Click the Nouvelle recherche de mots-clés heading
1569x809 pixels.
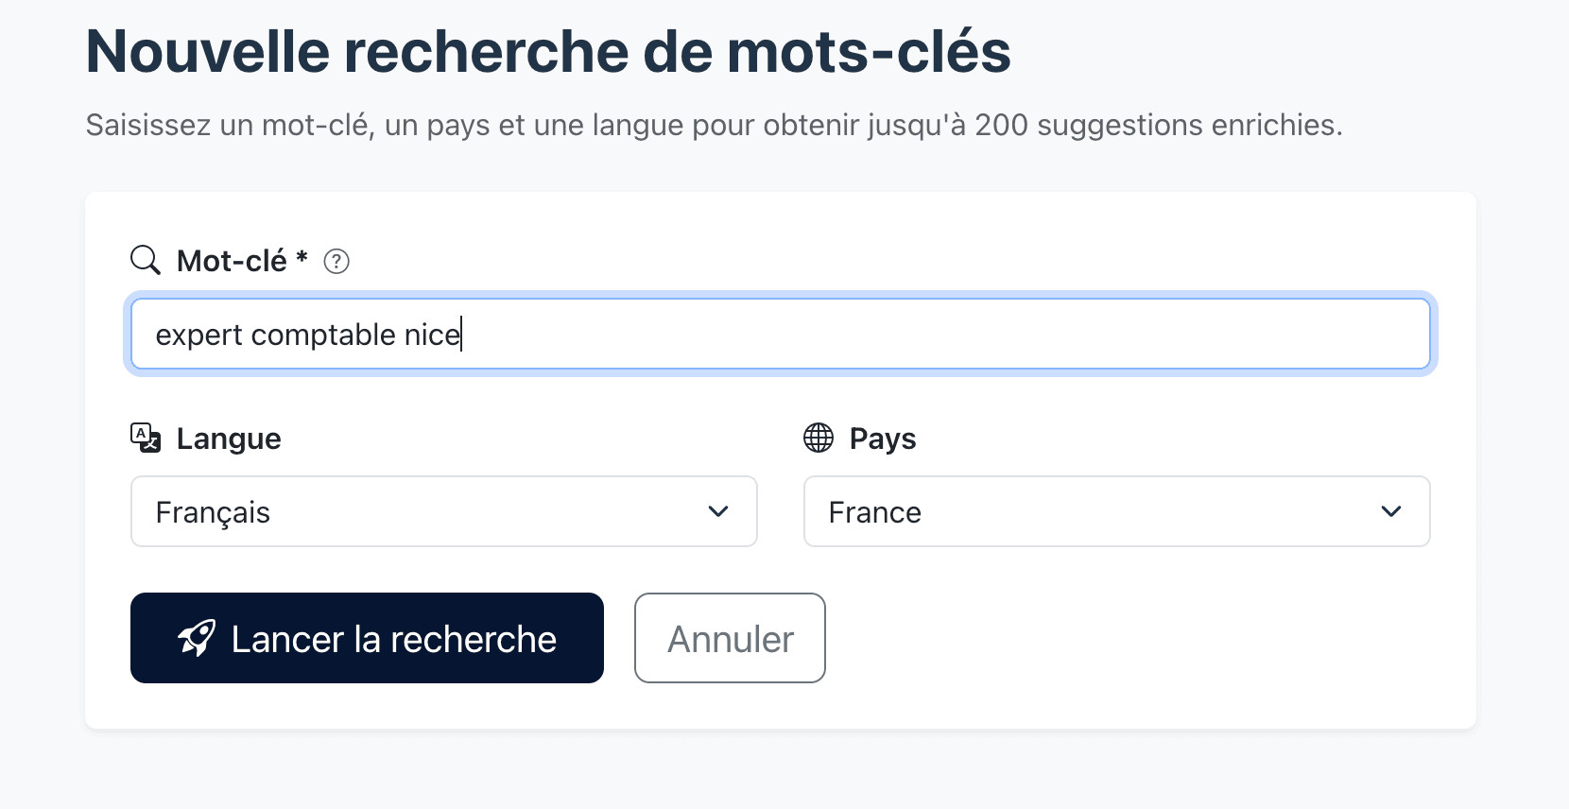coord(548,51)
